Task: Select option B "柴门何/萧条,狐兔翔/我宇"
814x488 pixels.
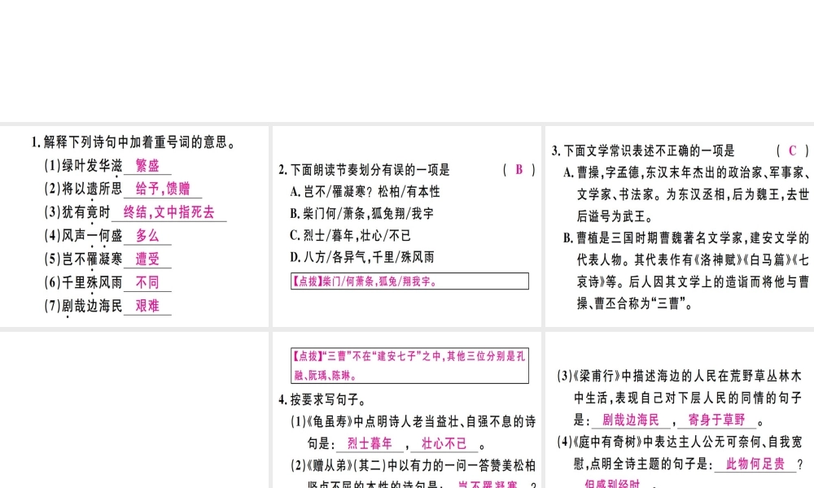Action: coord(362,213)
